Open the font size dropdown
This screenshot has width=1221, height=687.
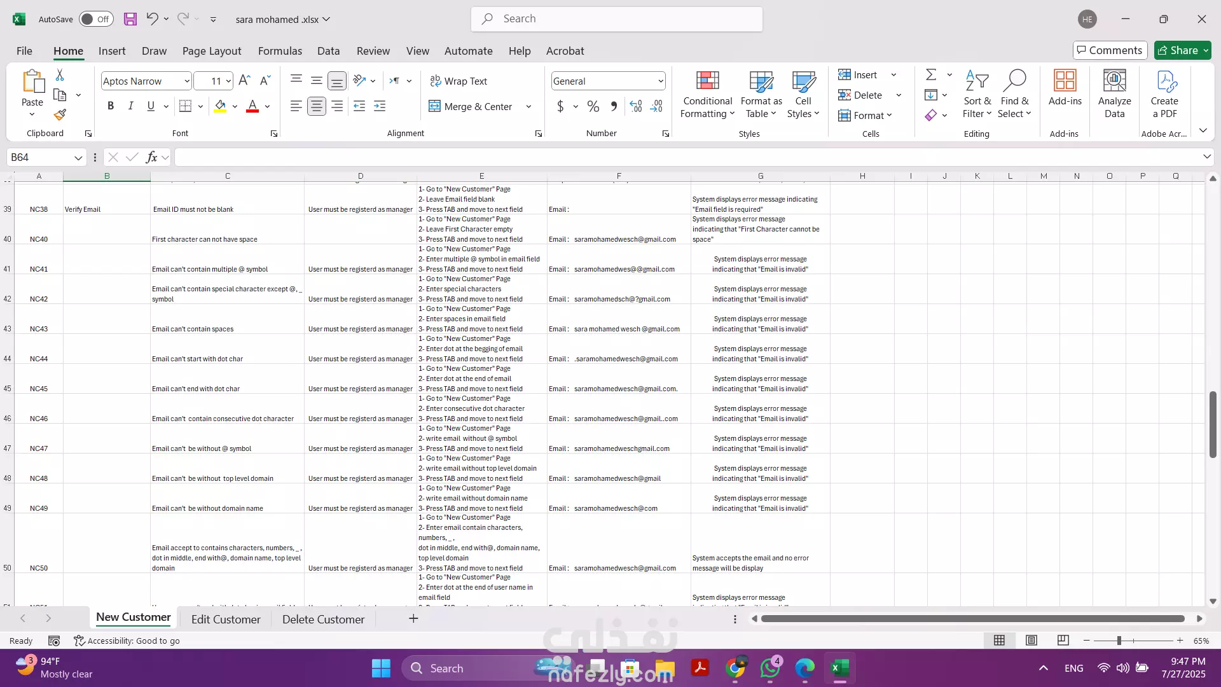228,81
